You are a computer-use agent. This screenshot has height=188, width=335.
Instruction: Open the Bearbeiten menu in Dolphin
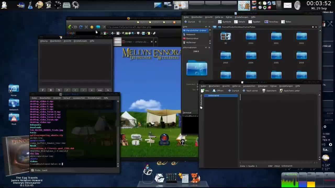point(197,17)
